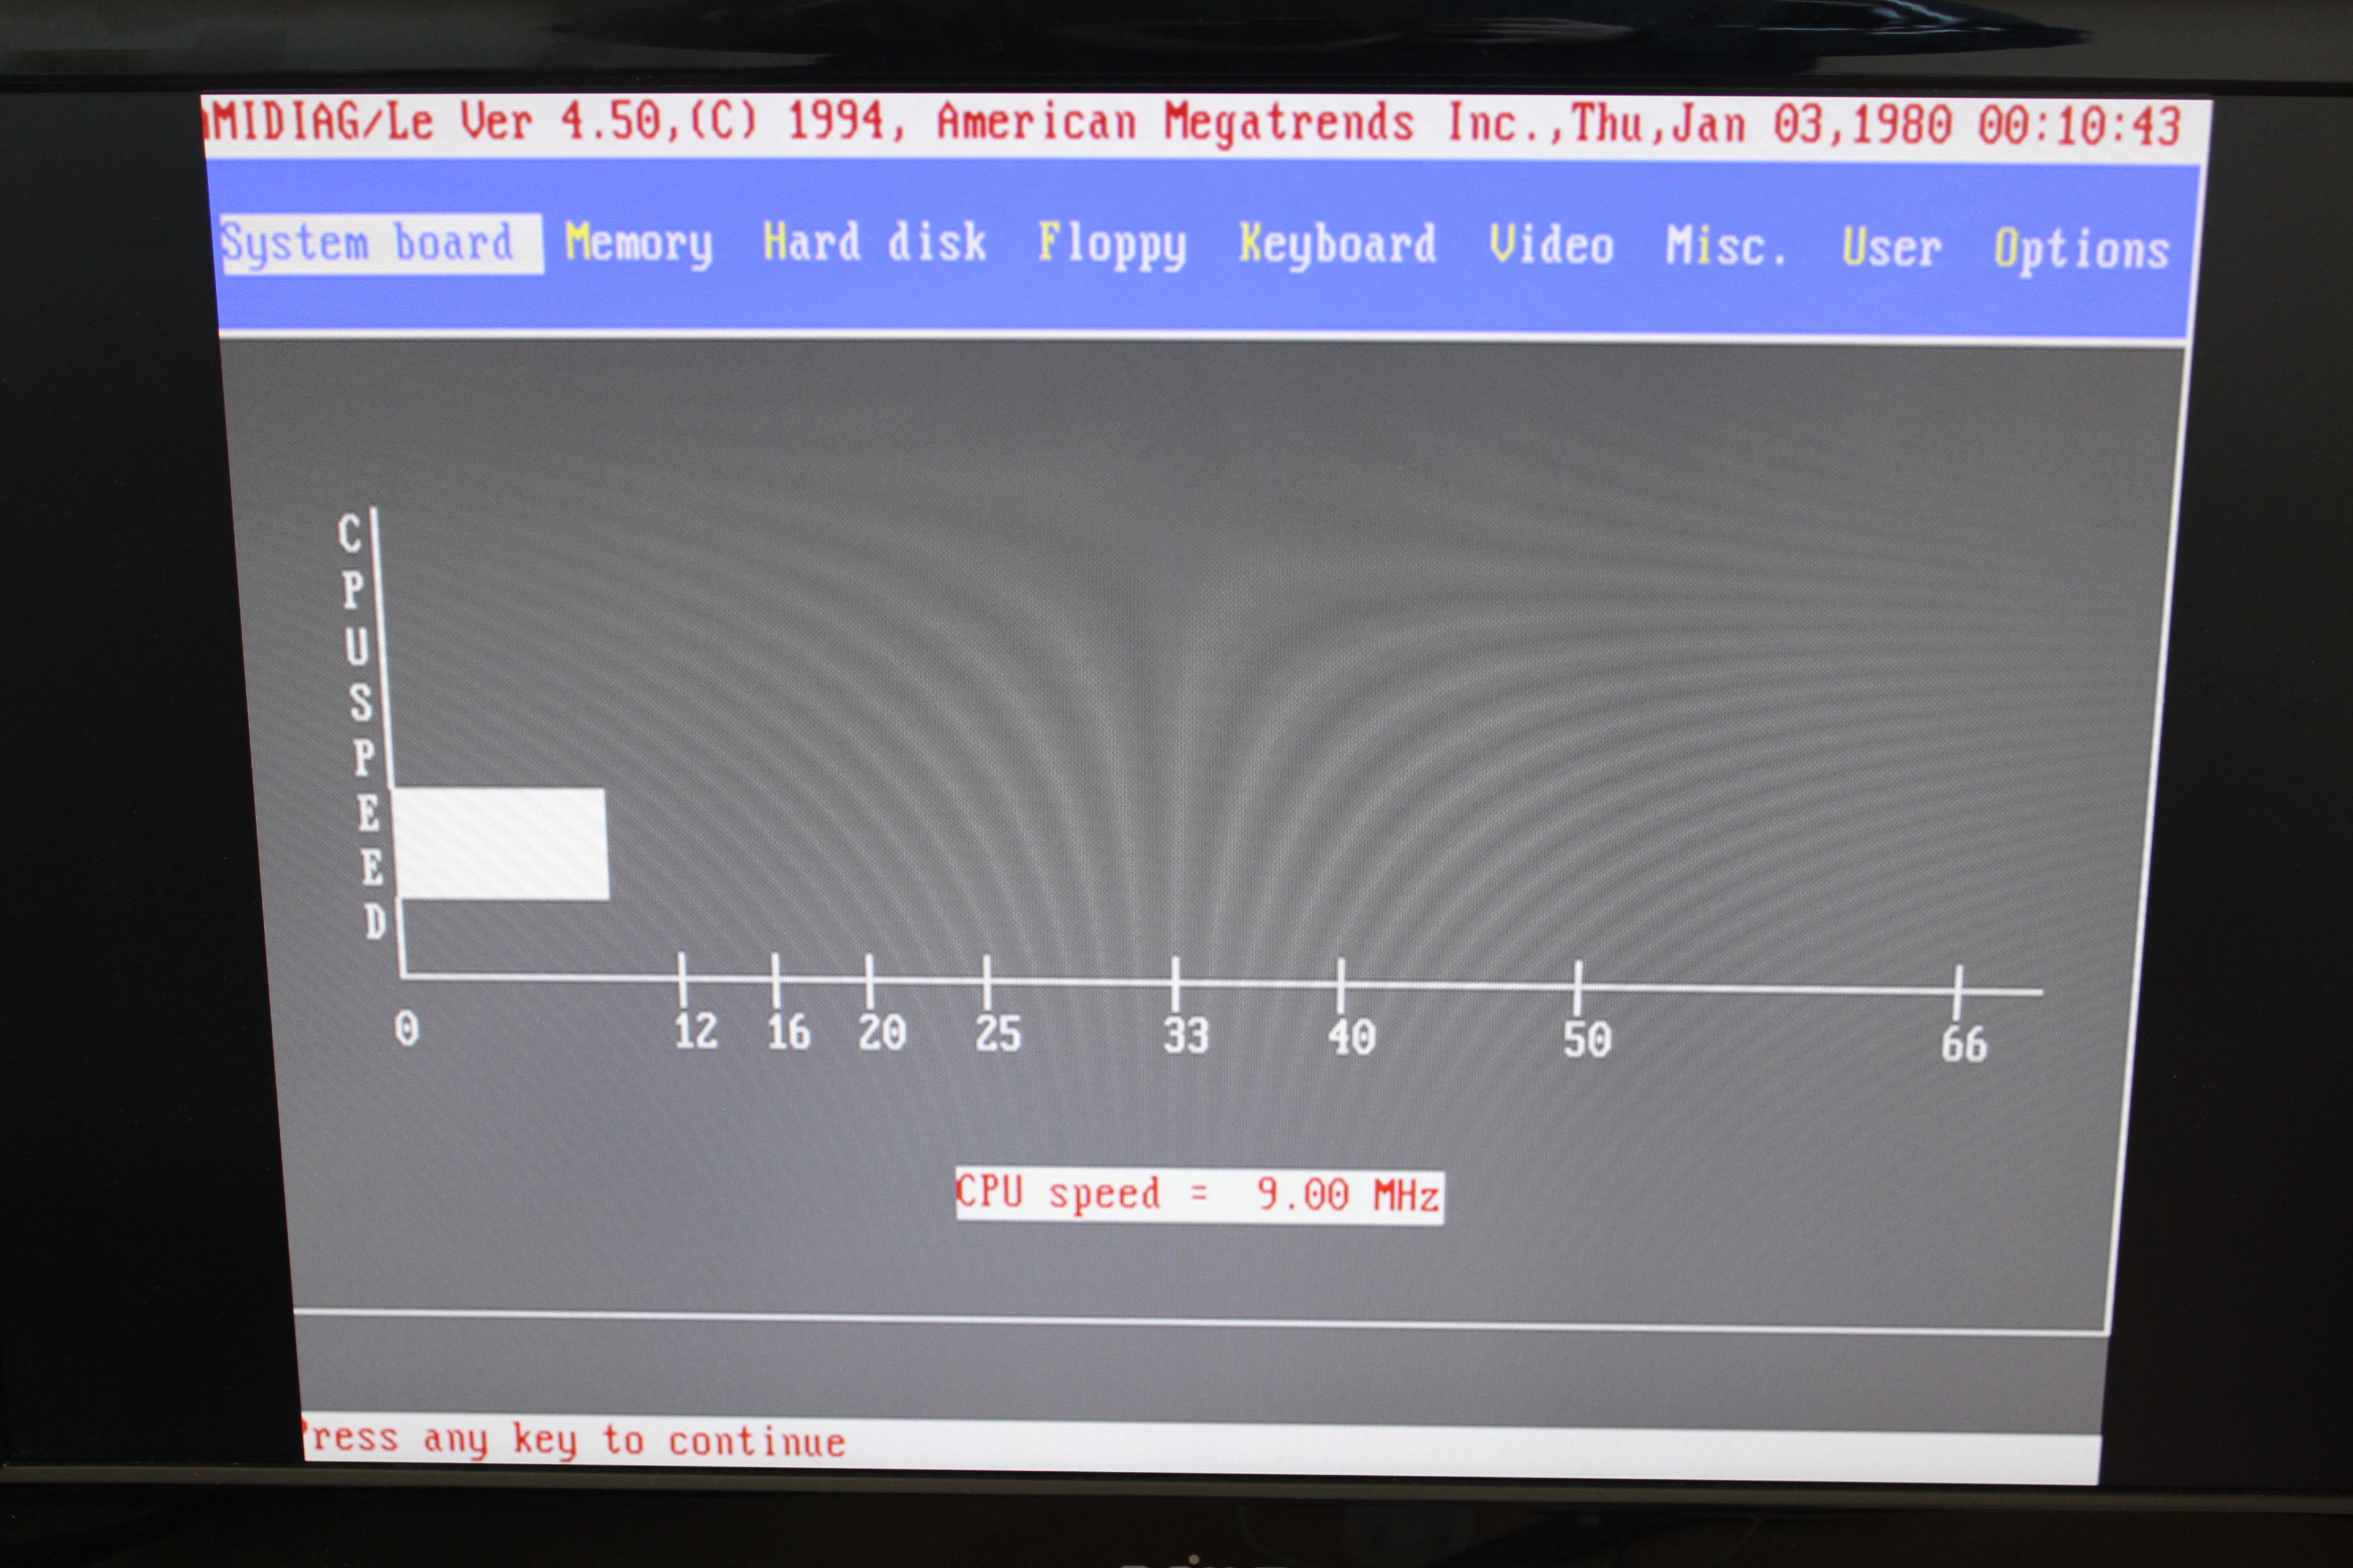Open the Floppy menu

[1113, 245]
